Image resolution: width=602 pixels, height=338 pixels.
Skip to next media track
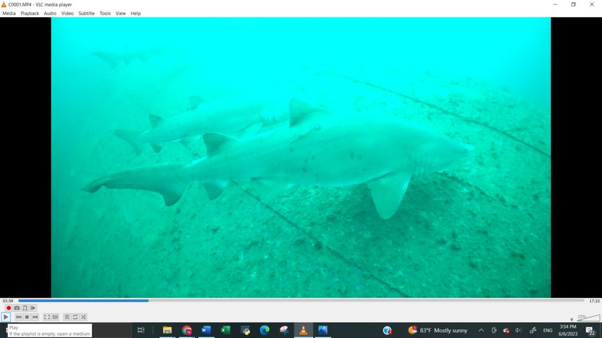35,317
